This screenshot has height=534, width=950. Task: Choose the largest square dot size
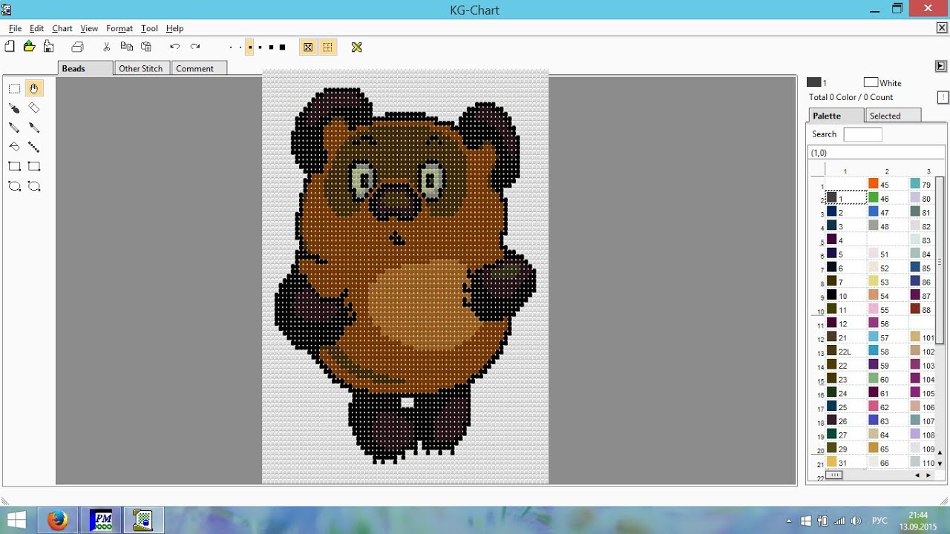pos(282,47)
